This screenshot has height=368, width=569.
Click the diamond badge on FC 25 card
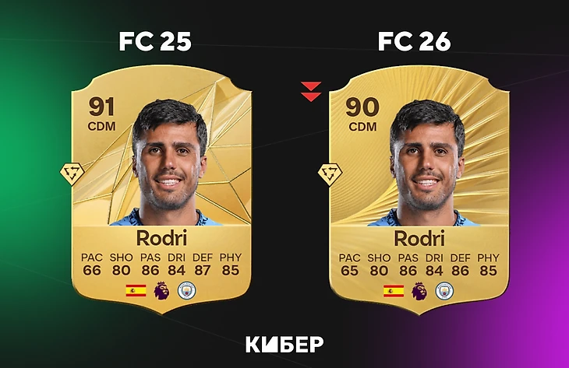(x=72, y=173)
